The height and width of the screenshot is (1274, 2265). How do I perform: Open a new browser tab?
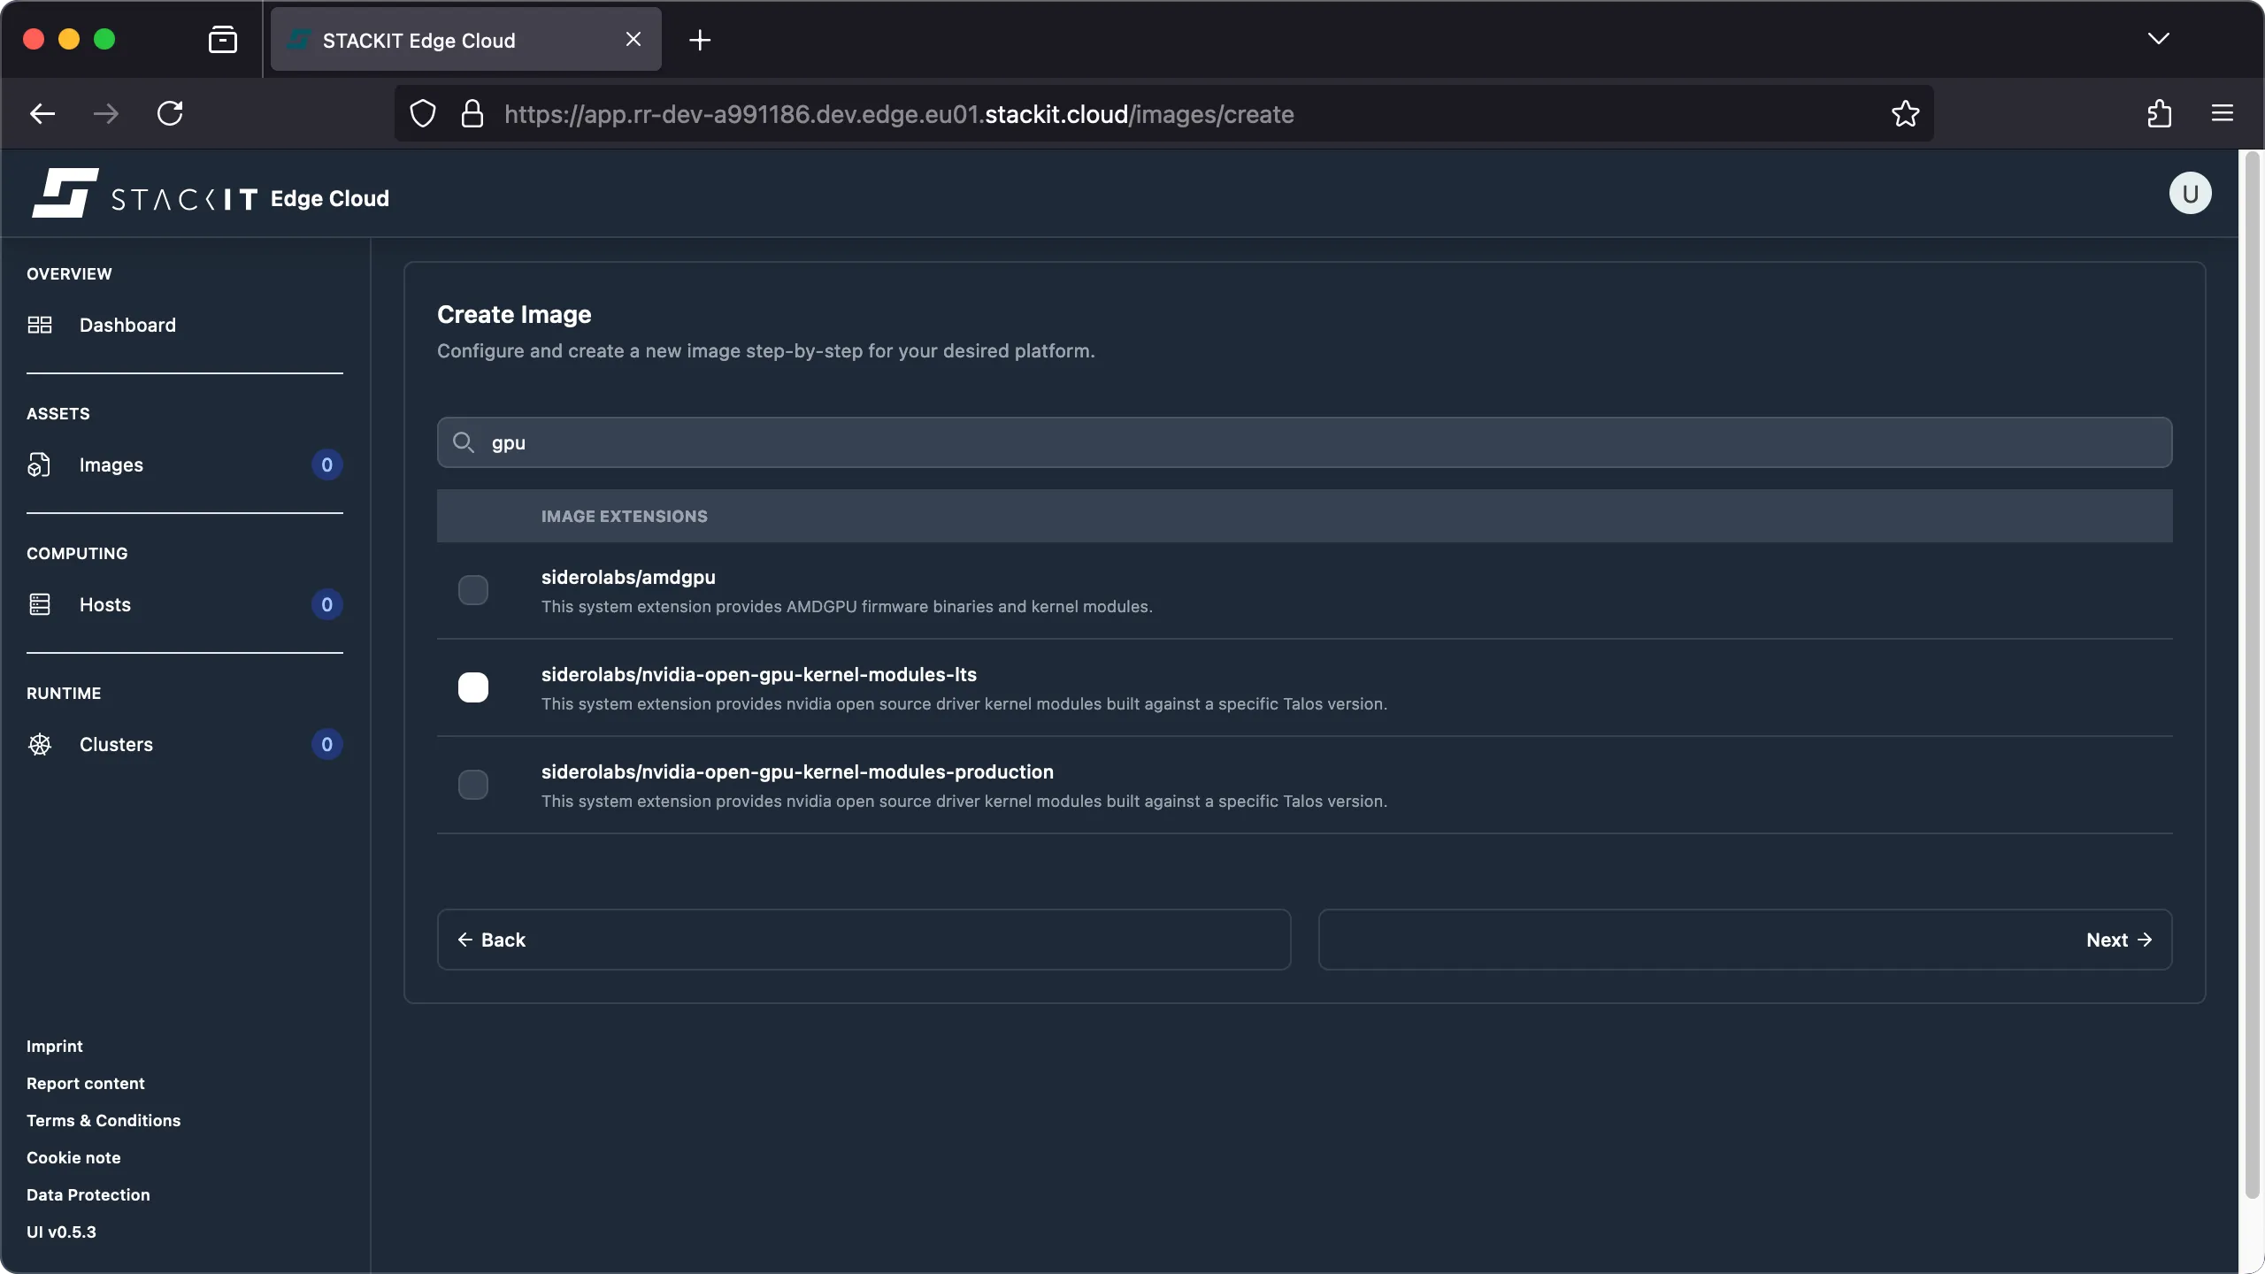coord(699,39)
